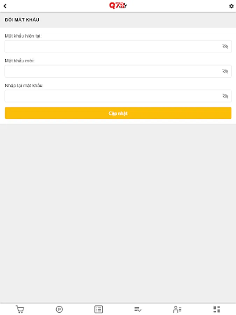236x315 pixels.
Task: Click the yellow Cập nhật button
Action: tap(118, 113)
